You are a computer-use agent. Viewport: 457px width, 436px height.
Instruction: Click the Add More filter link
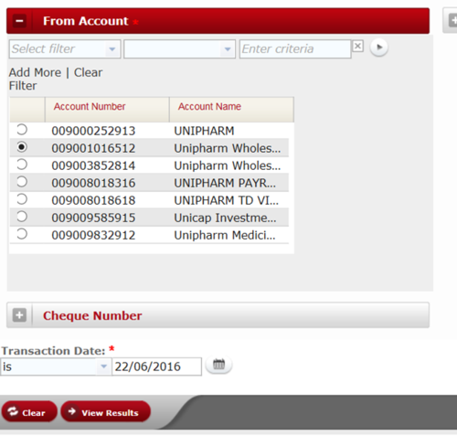35,72
